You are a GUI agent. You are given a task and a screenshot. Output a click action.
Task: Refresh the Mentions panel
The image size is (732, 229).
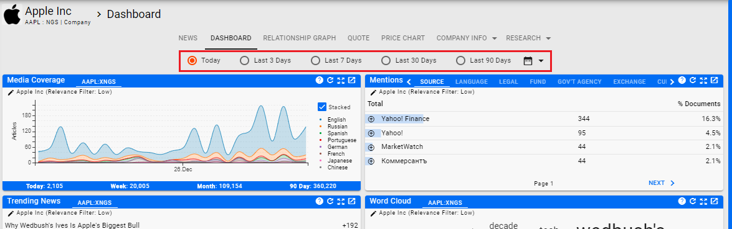(x=693, y=80)
